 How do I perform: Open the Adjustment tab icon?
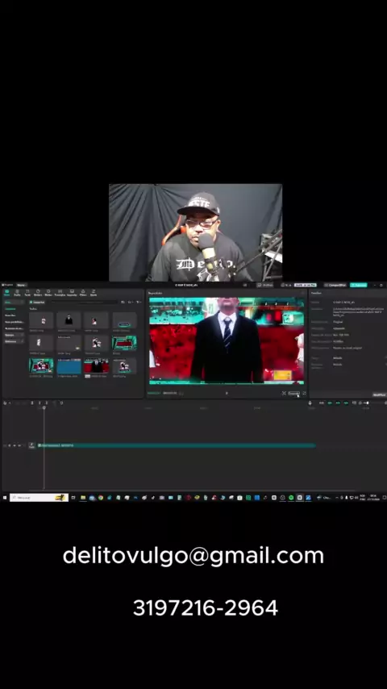coord(94,293)
